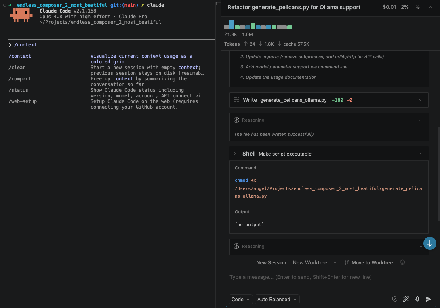The image size is (440, 308).
Task: Click the send message paper-plane icon
Action: click(x=428, y=299)
